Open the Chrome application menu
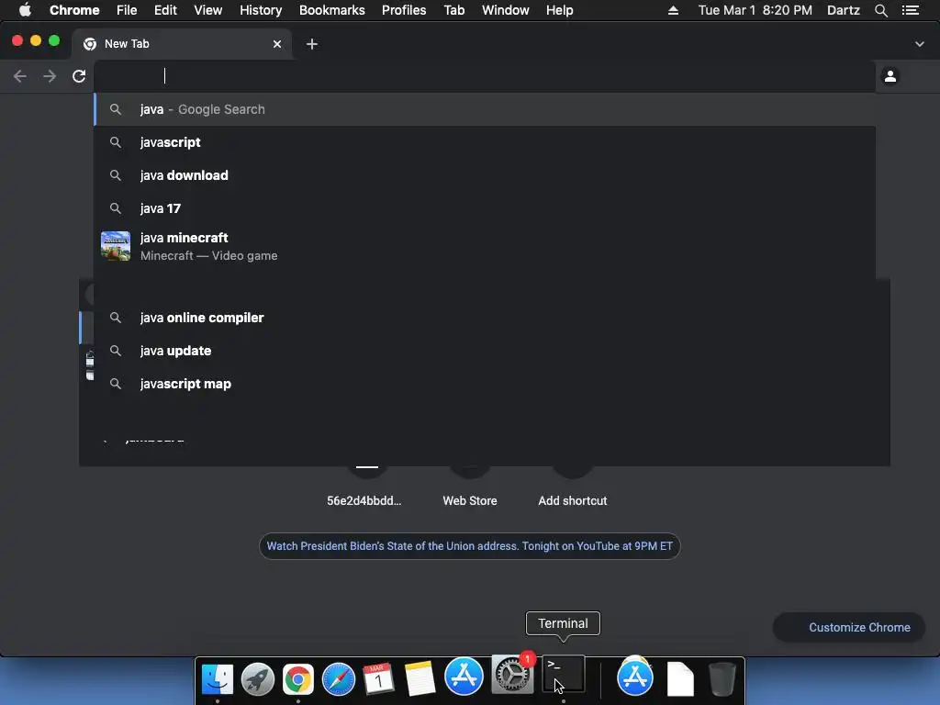This screenshot has width=940, height=705. coord(74,10)
